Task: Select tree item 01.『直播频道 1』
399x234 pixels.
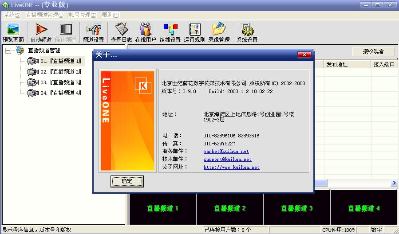Action: point(61,61)
